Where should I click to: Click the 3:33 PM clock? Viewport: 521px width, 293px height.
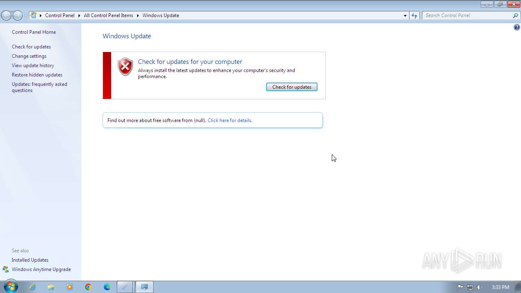[500, 287]
